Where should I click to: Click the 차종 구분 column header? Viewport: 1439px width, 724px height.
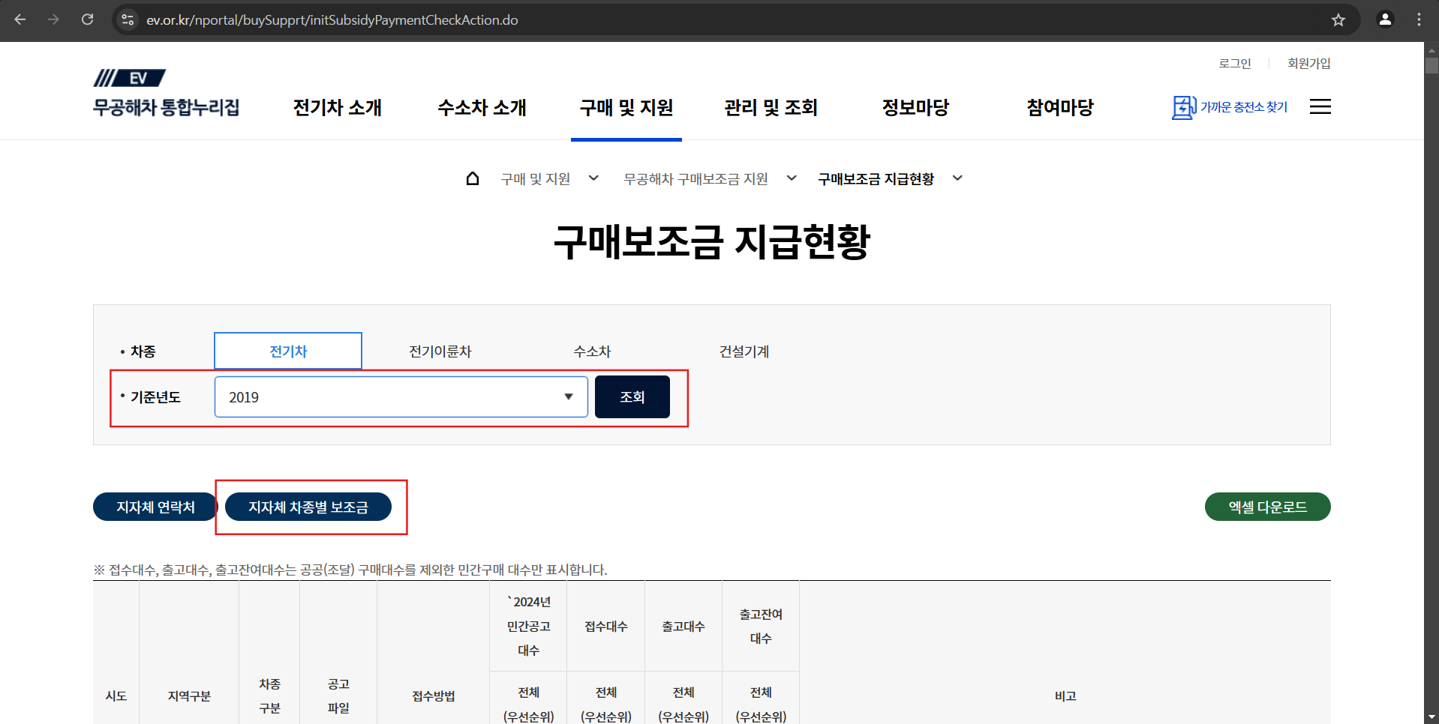pyautogui.click(x=269, y=696)
